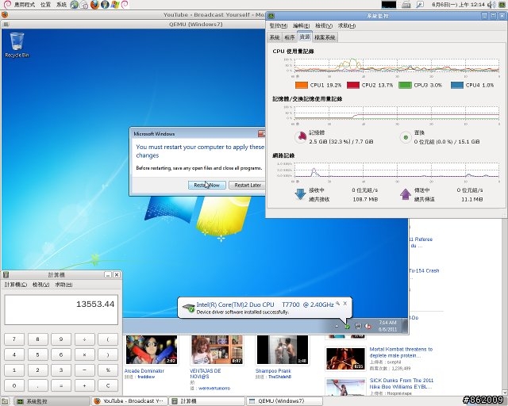
Task: Click Restart Now in the Windows dialog
Action: tap(206, 186)
